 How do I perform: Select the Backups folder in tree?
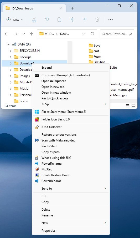23,57
